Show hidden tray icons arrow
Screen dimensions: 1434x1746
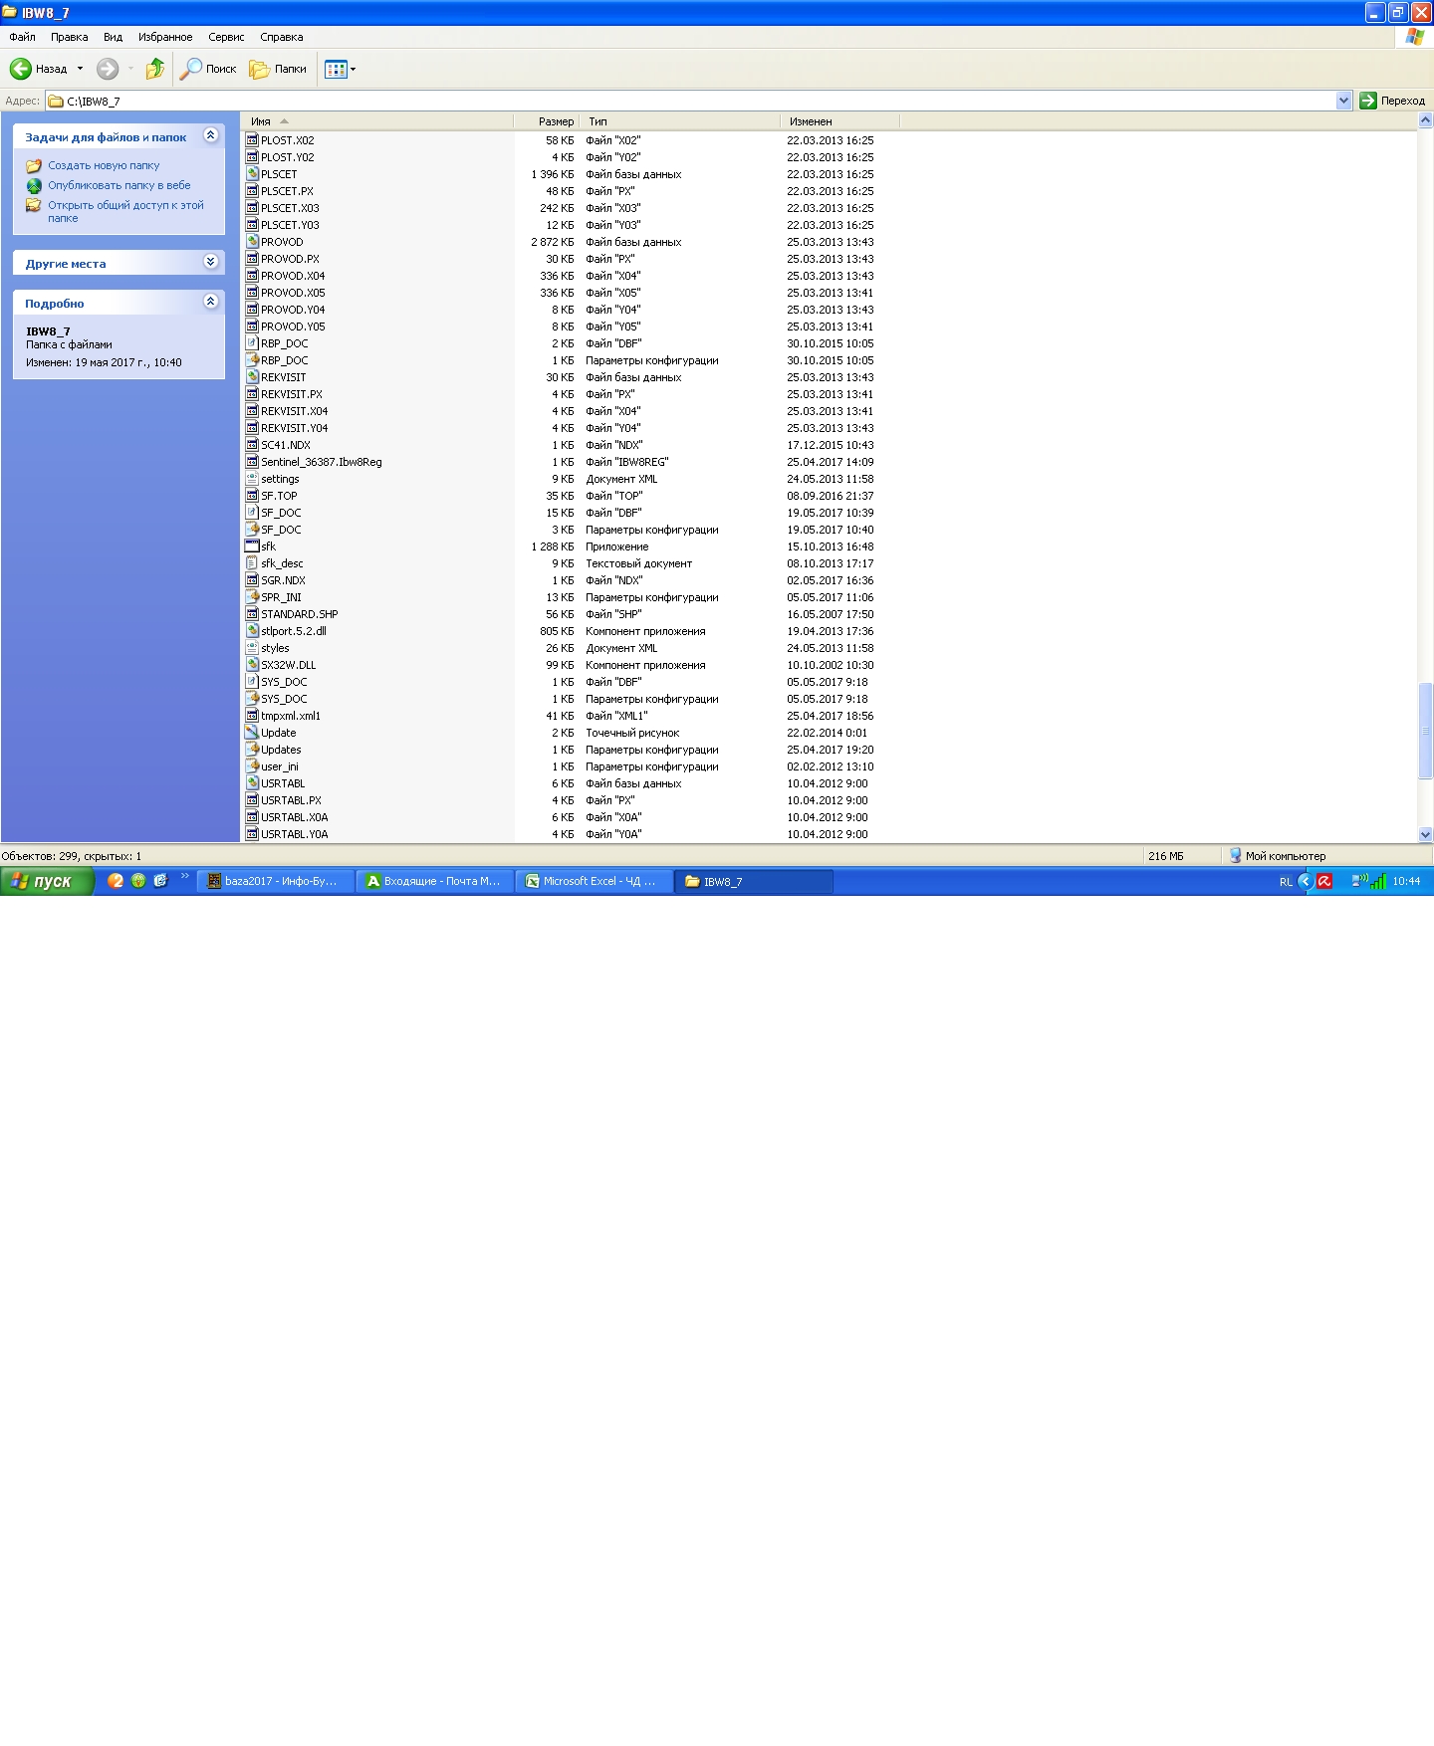tap(1306, 881)
